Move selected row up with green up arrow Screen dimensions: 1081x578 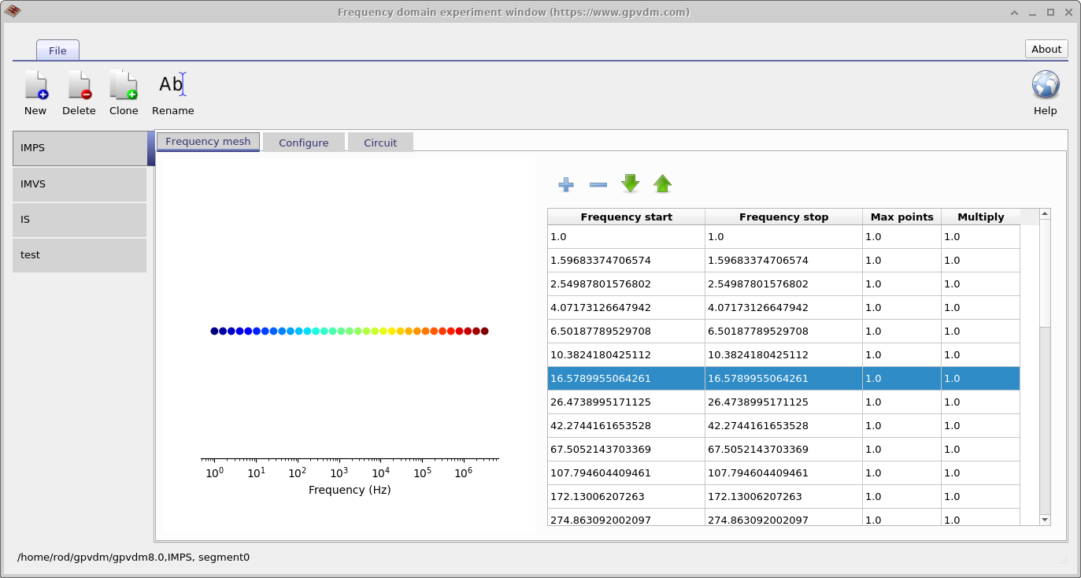pos(662,183)
